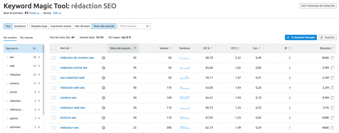Viewport: 339px width, 133px height.
Task: Add 'contenu seo' via plus icon
Action: coord(104,98)
